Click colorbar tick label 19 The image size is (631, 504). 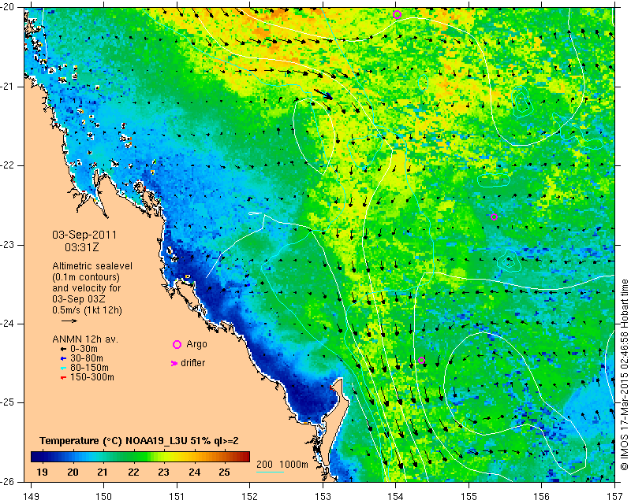tap(42, 472)
